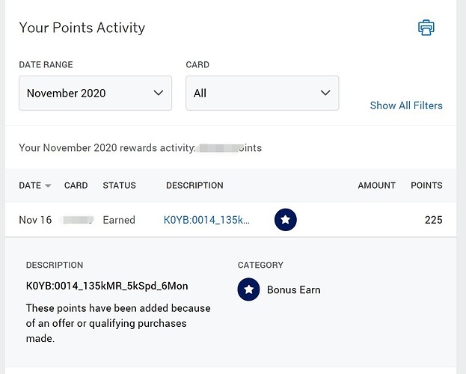466x374 pixels.
Task: Open the K0YB:0014_135k... description link
Action: (x=206, y=220)
